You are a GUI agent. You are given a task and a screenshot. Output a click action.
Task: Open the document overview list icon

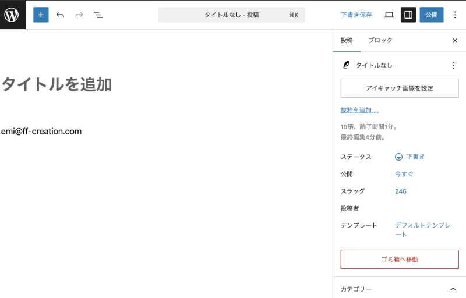98,15
